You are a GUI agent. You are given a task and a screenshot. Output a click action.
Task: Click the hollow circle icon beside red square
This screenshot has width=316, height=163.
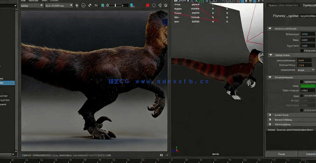(154, 5)
